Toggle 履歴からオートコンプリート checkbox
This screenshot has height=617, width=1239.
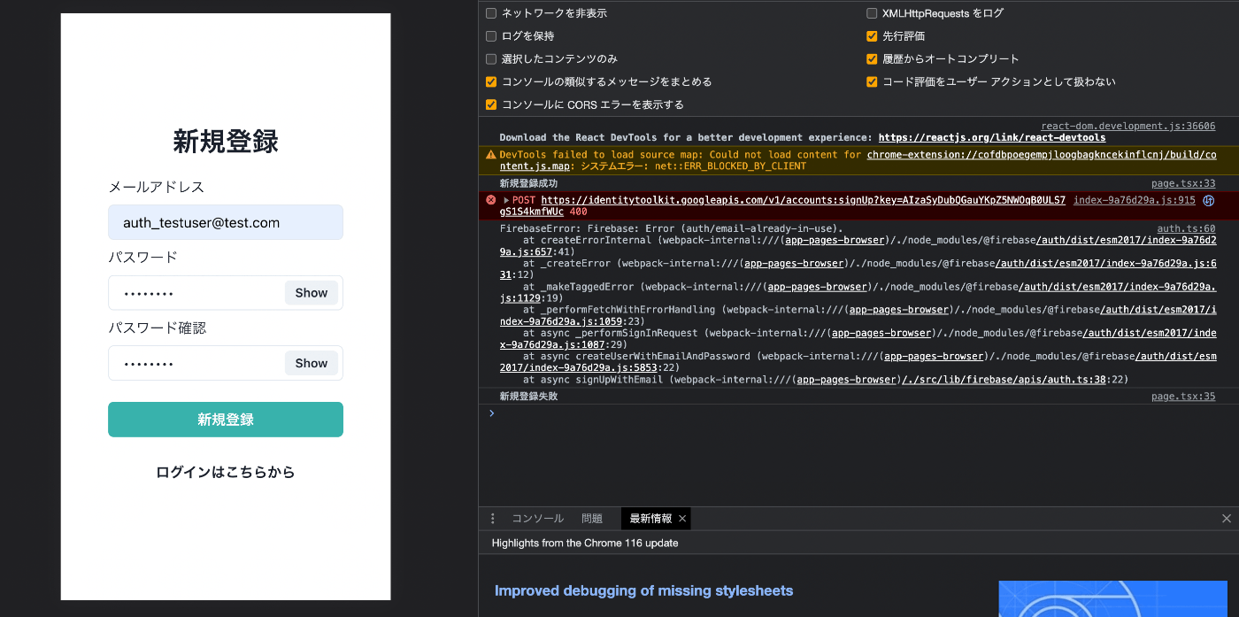coord(872,59)
